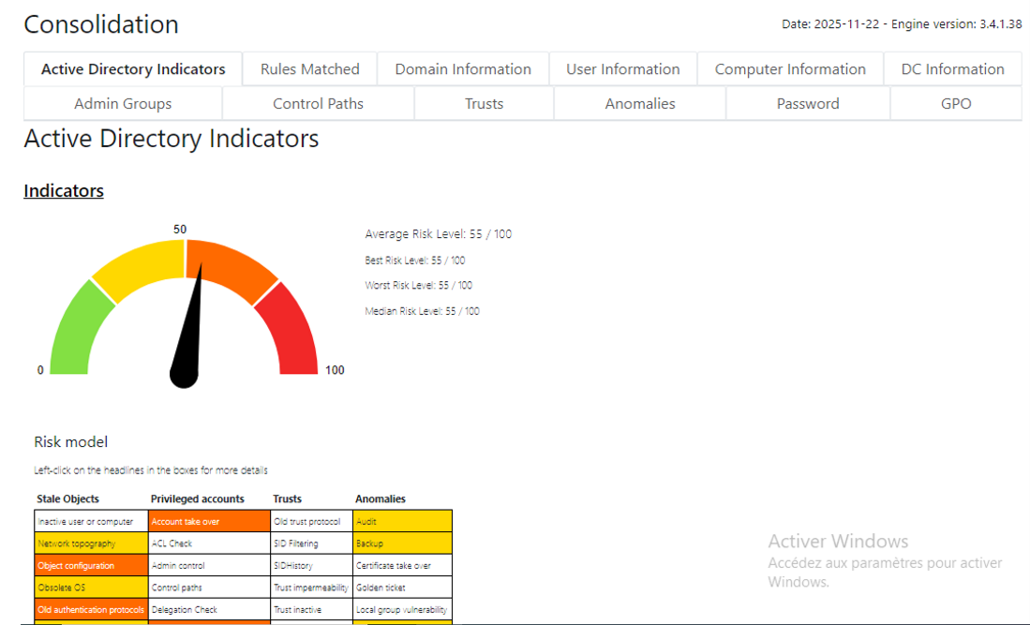Click the Network topography risk box
Screen dimensions: 1030x625
(91, 543)
